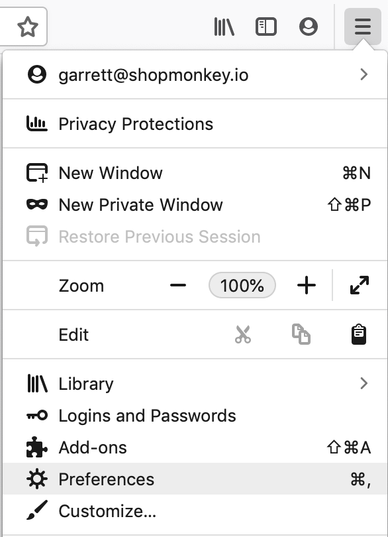Reset zoom via the 100% button

(x=242, y=285)
